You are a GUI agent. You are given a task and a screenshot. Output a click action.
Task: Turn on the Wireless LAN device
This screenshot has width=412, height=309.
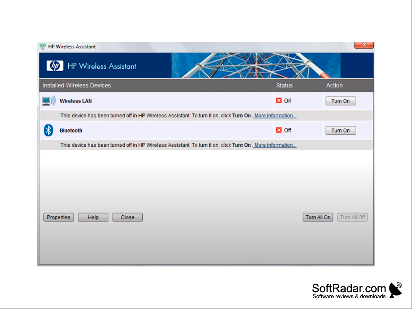tap(340, 101)
